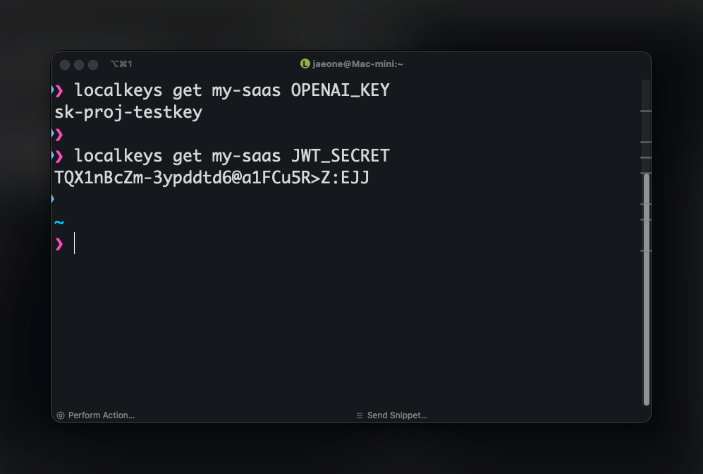
Task: Click the topmost mark on the scrollbar track
Action: pyautogui.click(x=646, y=111)
